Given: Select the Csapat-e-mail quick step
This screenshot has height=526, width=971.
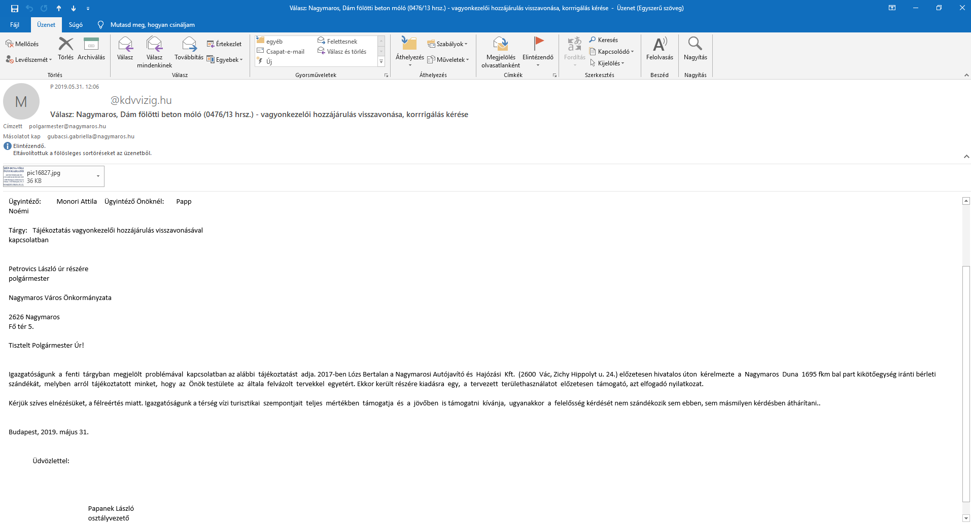Looking at the screenshot, I should [285, 52].
